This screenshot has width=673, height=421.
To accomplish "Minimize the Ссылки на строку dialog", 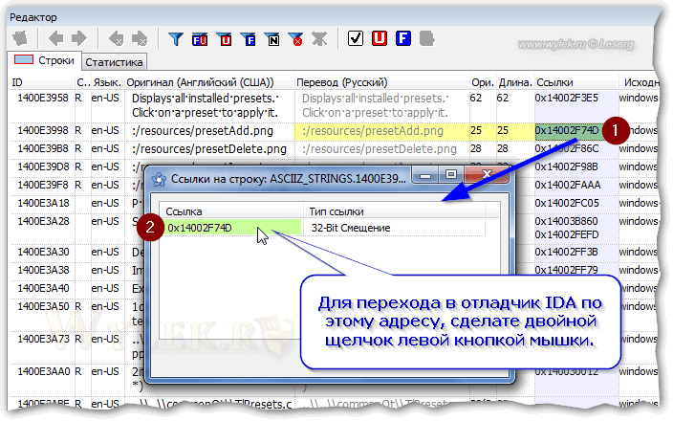I will [x=424, y=176].
